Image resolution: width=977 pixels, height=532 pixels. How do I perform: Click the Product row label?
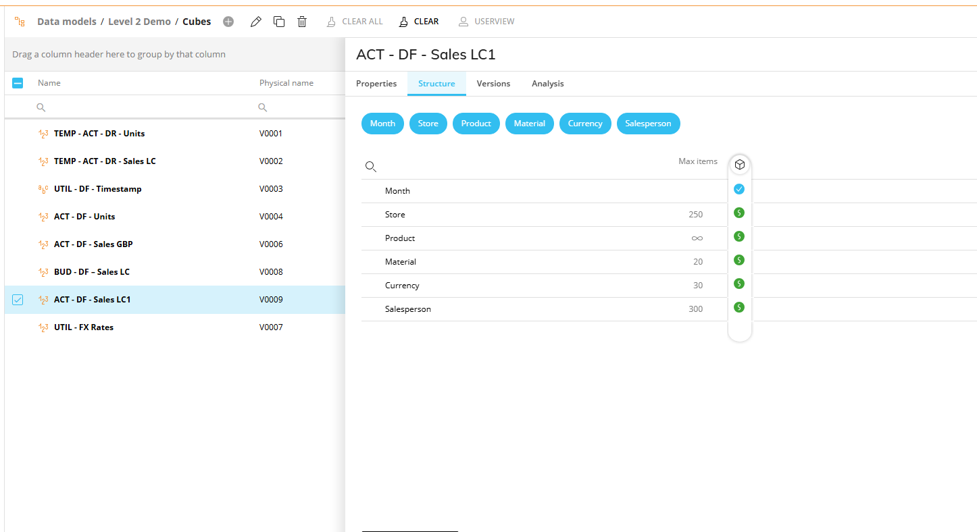coord(400,238)
